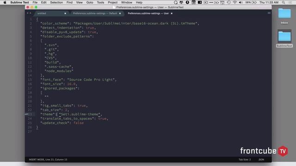
Task: Click the "build" entry
Action: pyautogui.click(x=52, y=62)
